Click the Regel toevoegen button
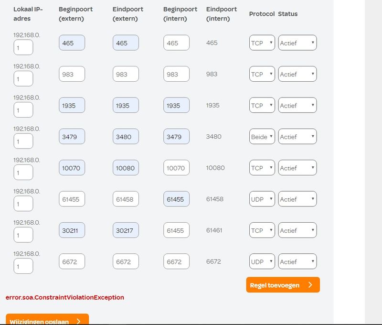 click(283, 285)
